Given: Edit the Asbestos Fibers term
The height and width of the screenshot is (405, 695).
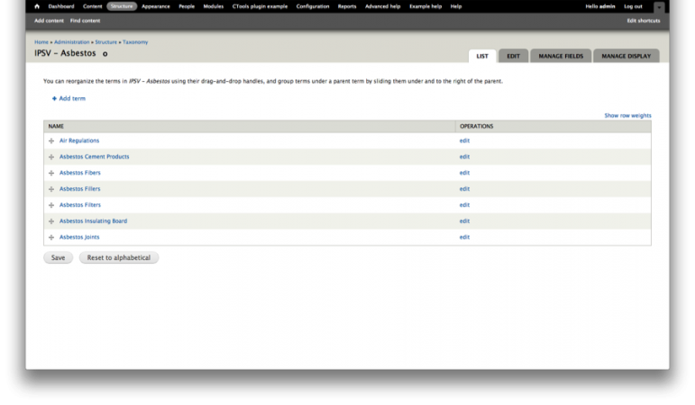Looking at the screenshot, I should [x=464, y=173].
